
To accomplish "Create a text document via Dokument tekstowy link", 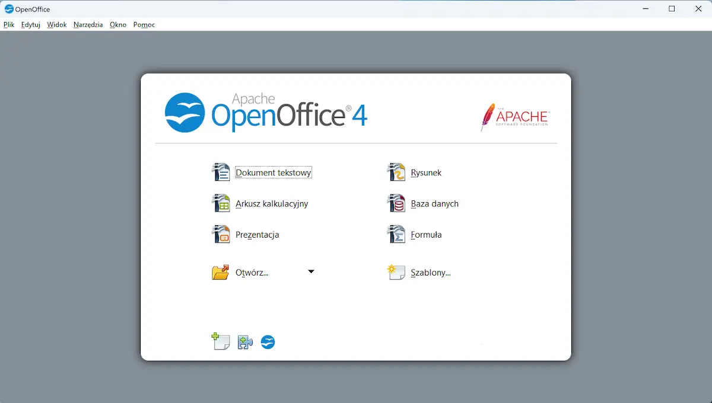I will (x=273, y=172).
